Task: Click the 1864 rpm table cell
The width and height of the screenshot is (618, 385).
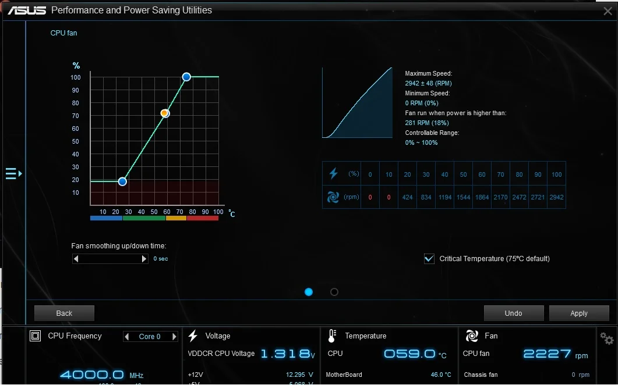Action: [482, 197]
